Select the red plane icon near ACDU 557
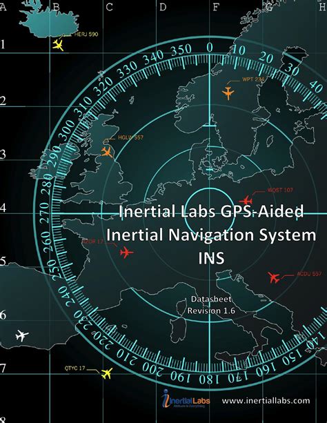 tap(274, 277)
